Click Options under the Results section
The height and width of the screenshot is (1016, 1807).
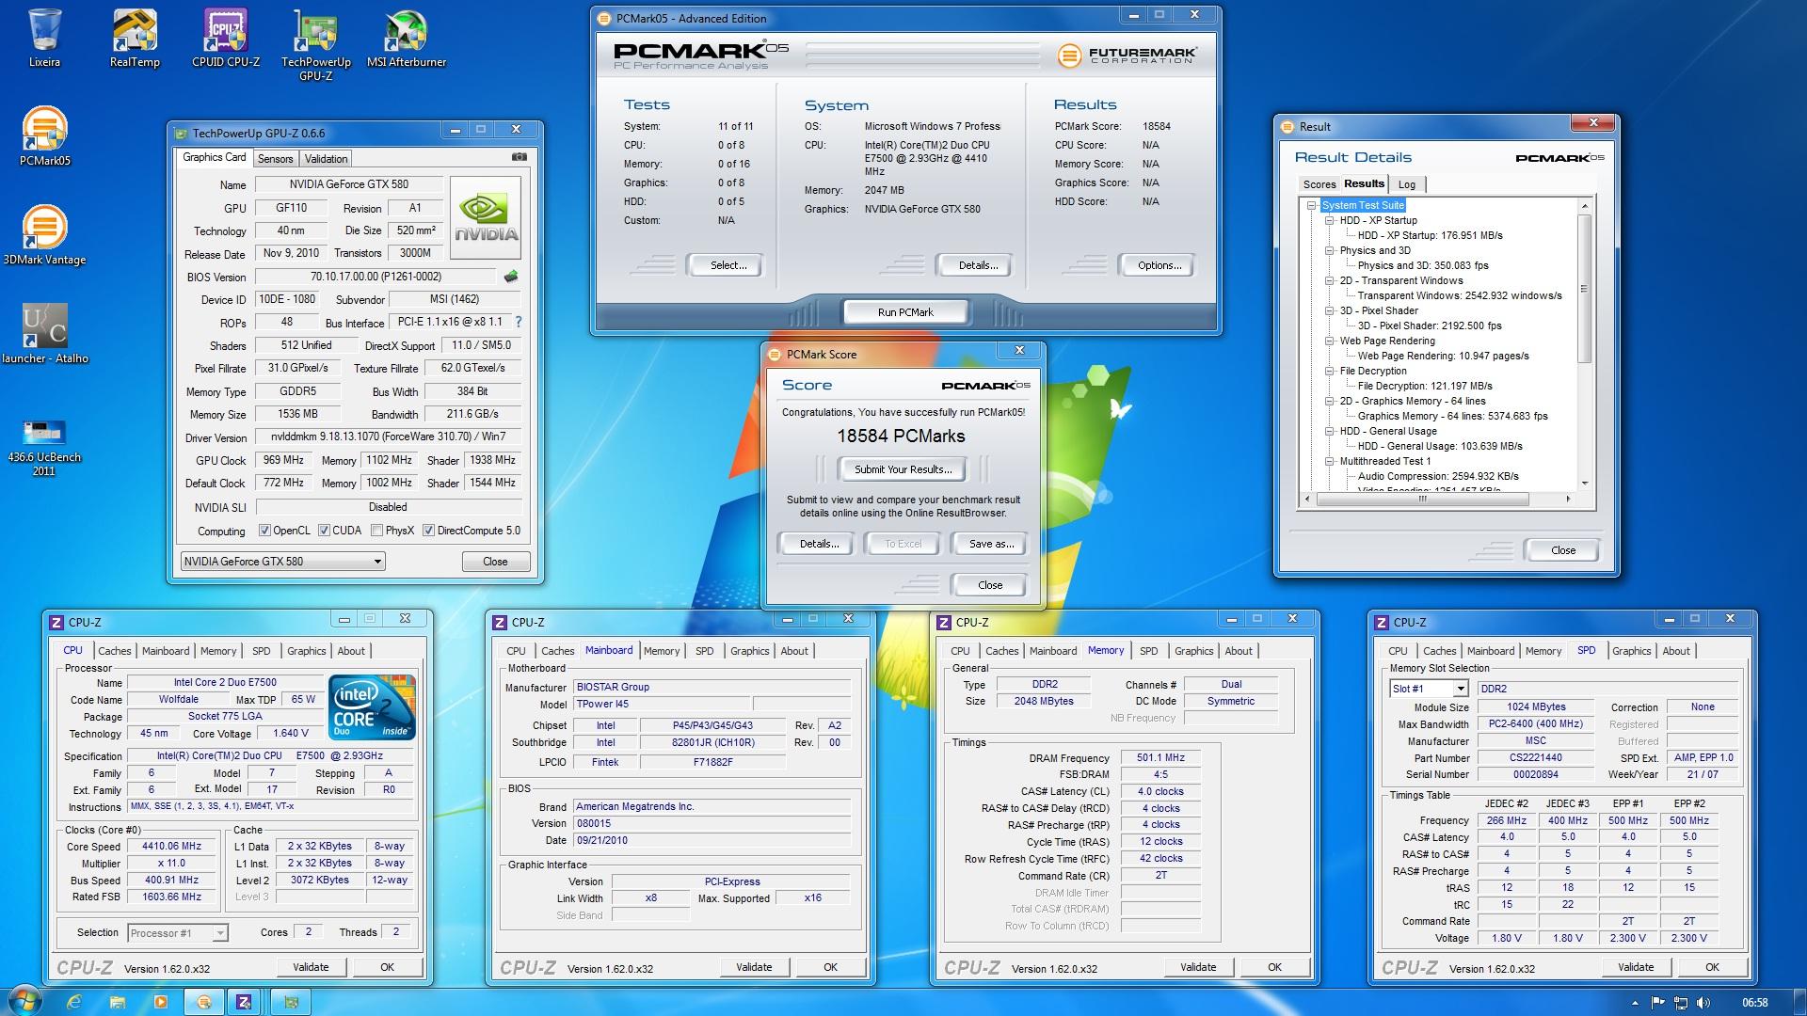tap(1159, 265)
